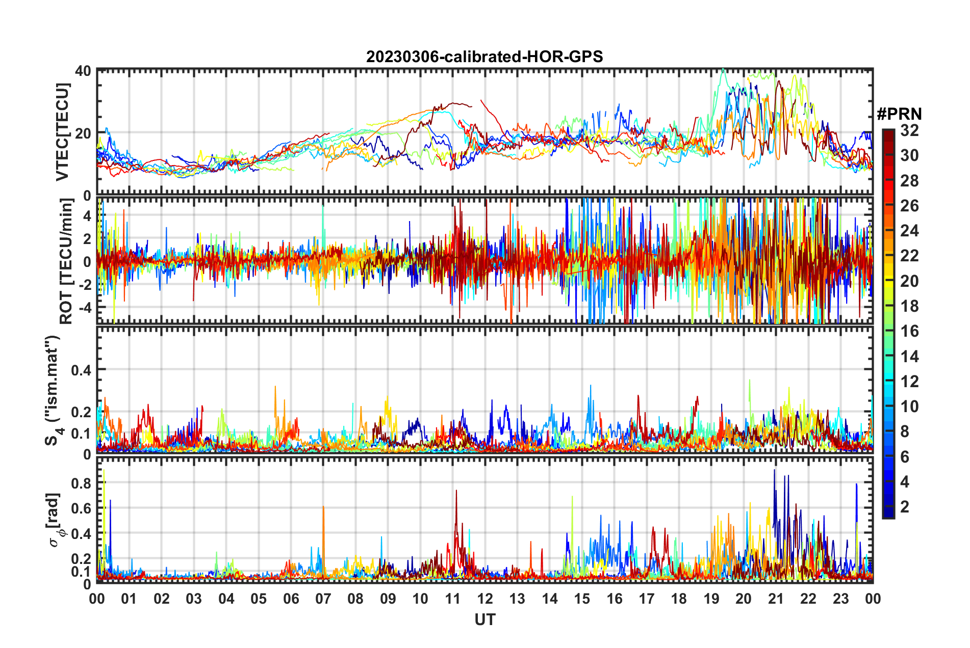Click colorbar tick label 26
This screenshot has width=970, height=648.
tap(909, 206)
